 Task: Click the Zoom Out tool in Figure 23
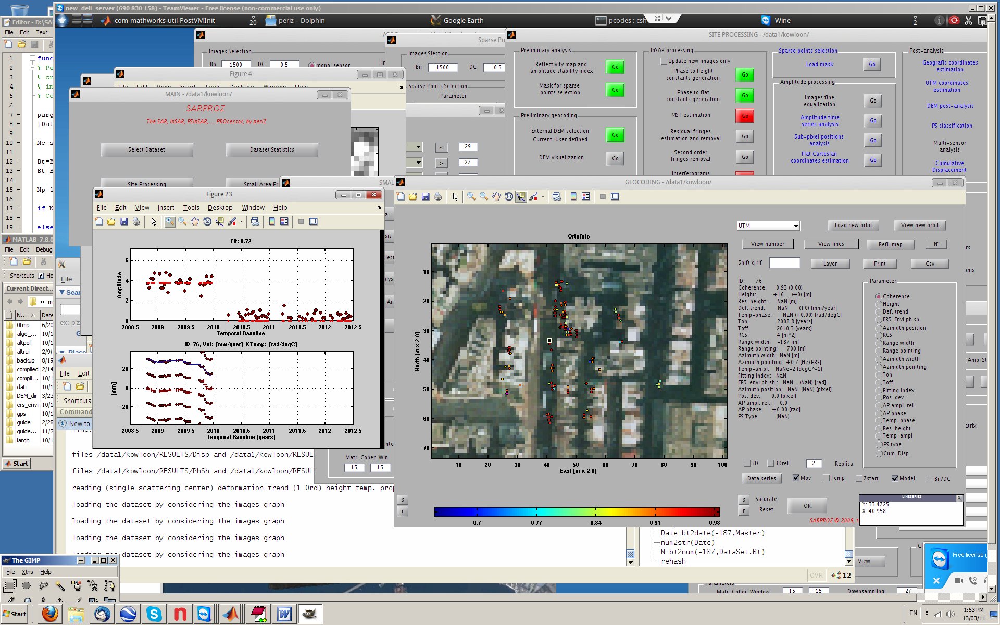click(x=182, y=222)
